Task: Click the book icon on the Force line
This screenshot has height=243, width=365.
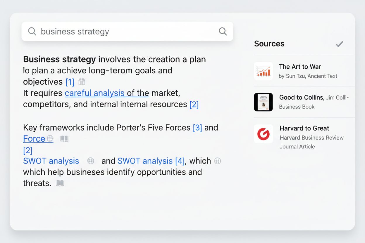Action: (x=64, y=139)
